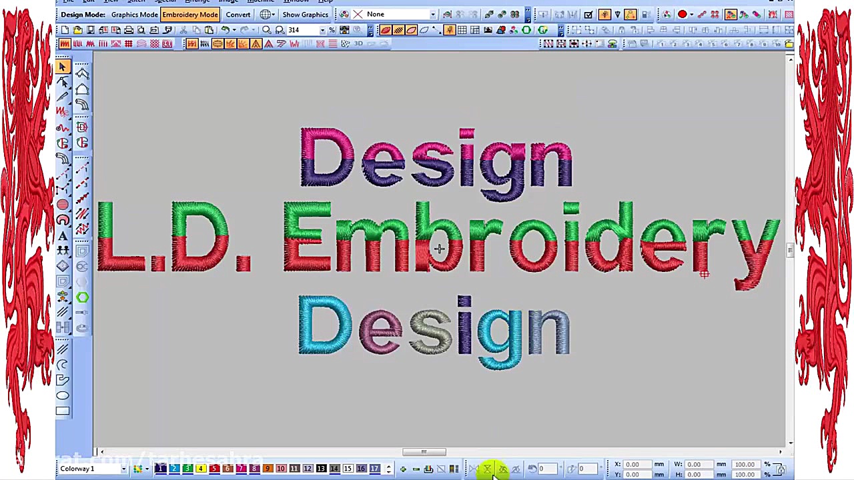Expand the None color filter dropdown
Image resolution: width=854 pixels, height=480 pixels.
(x=432, y=14)
